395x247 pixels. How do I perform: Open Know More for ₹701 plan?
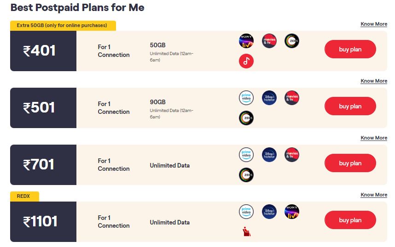tap(373, 138)
